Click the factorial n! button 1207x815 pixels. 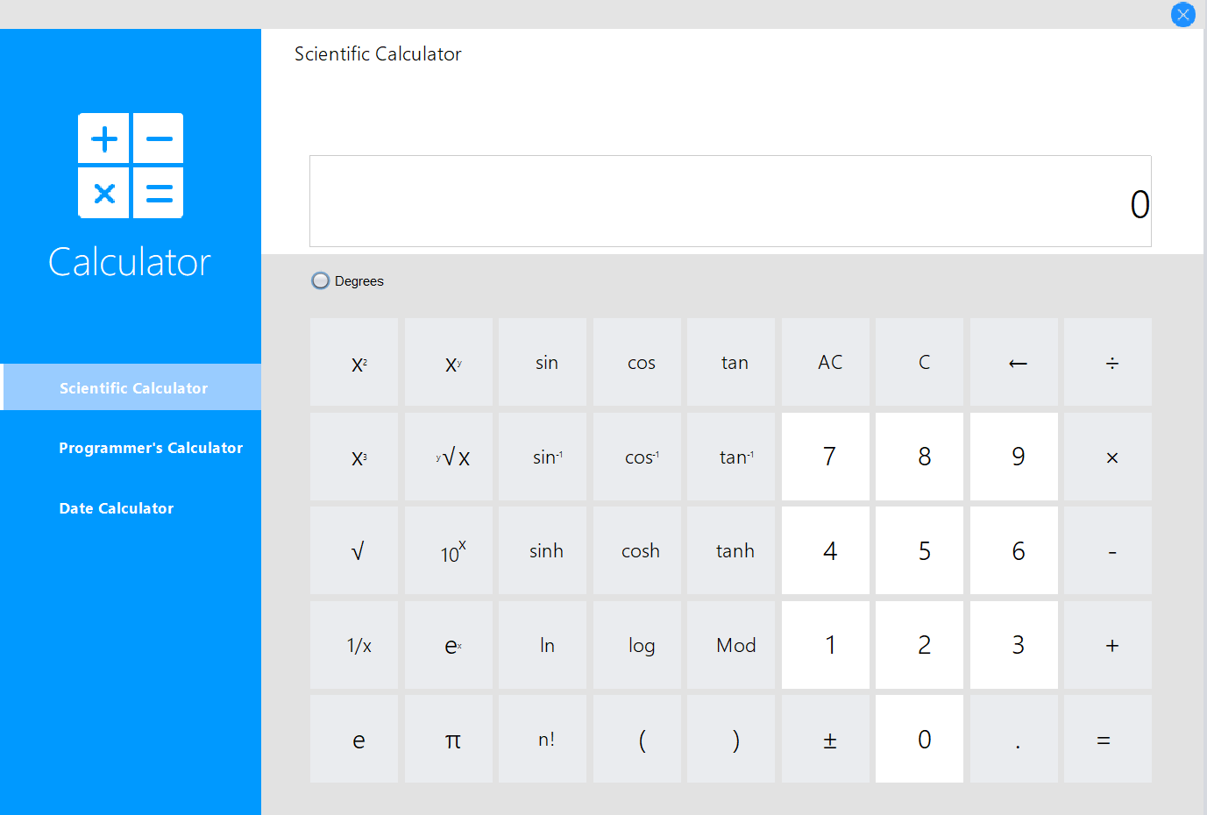coord(543,739)
